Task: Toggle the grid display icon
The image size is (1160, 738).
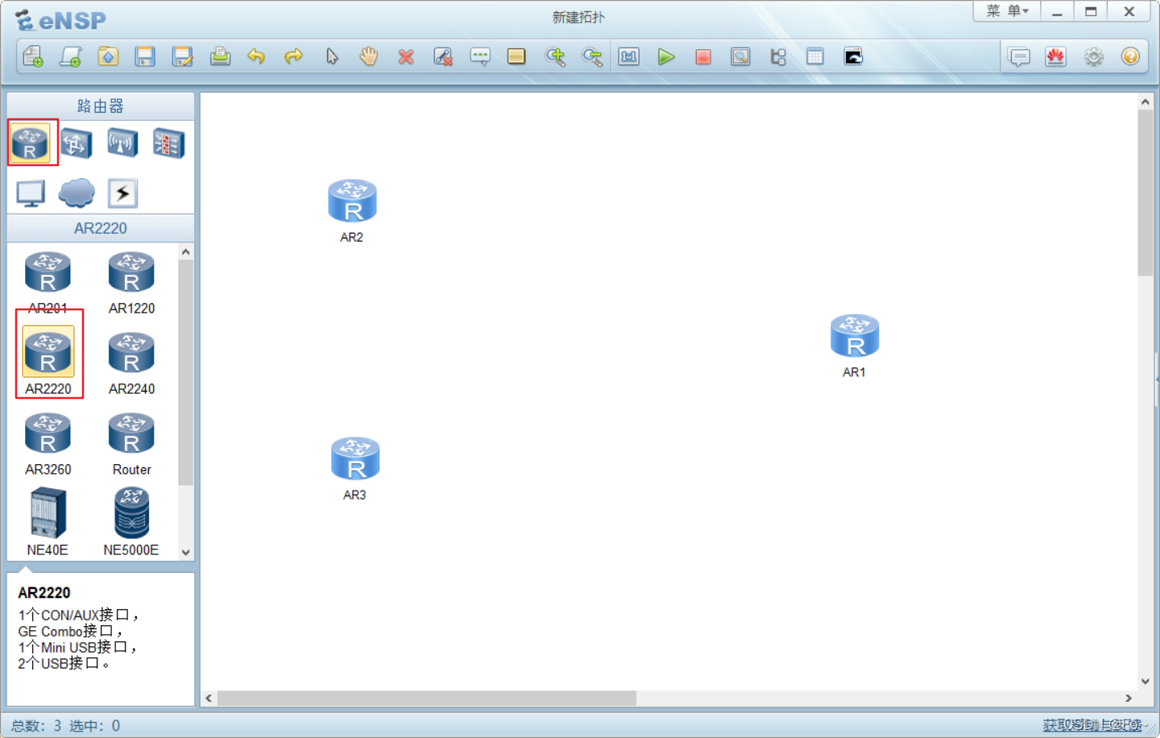Action: 815,56
